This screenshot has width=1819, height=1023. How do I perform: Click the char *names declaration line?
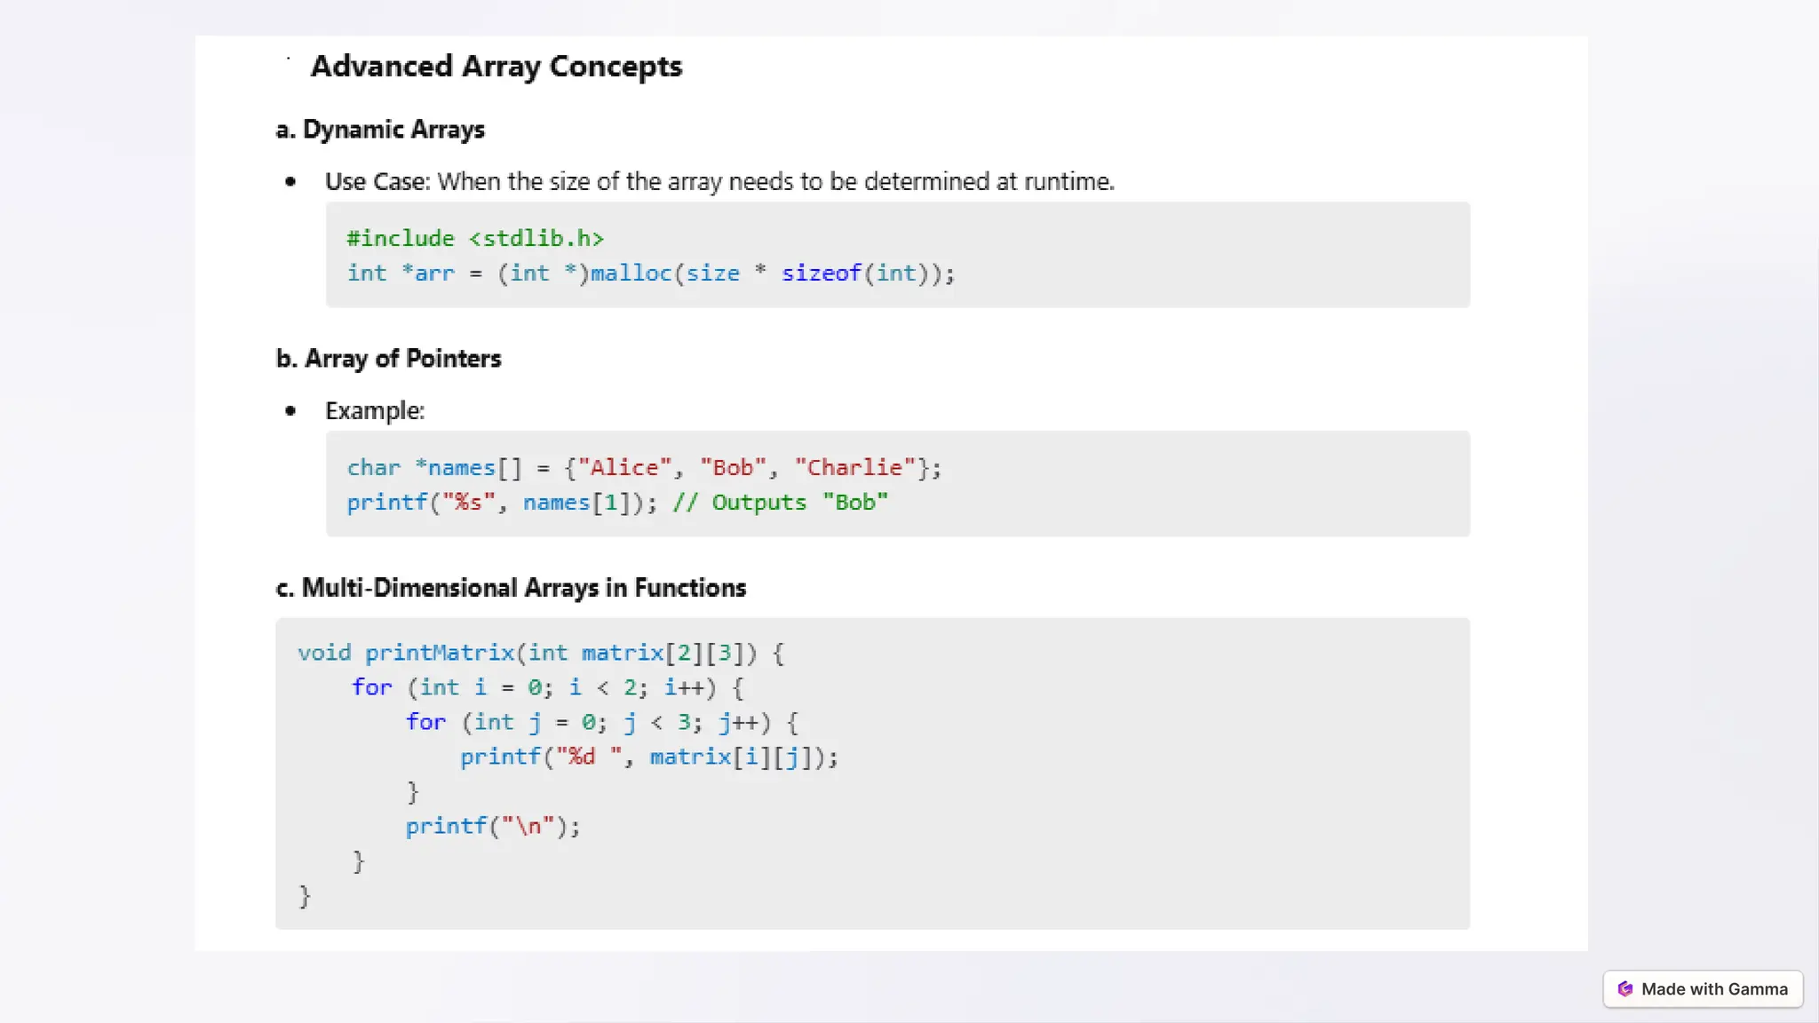pos(644,468)
